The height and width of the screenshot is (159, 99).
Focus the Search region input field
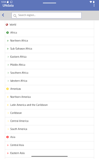(46, 15)
